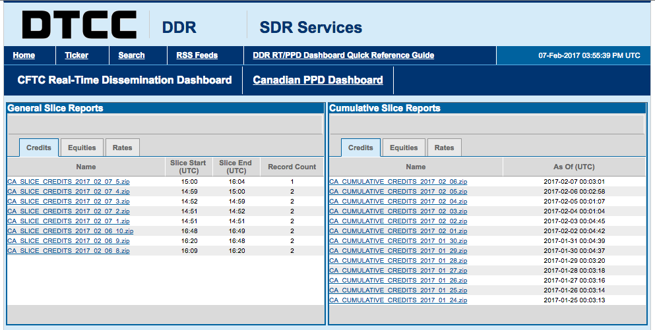Viewport: 655px width, 330px height.
Task: Click the Name header in Cumulative Slice Reports
Action: tap(416, 167)
